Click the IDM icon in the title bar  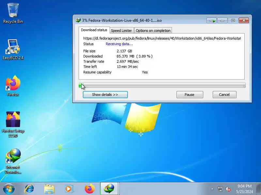[x=78, y=20]
